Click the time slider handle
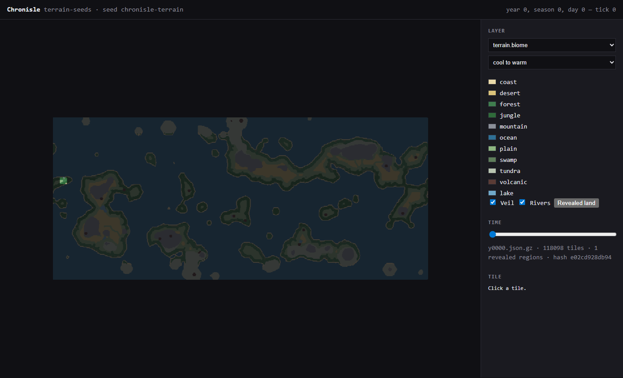This screenshot has width=623, height=378. [493, 234]
